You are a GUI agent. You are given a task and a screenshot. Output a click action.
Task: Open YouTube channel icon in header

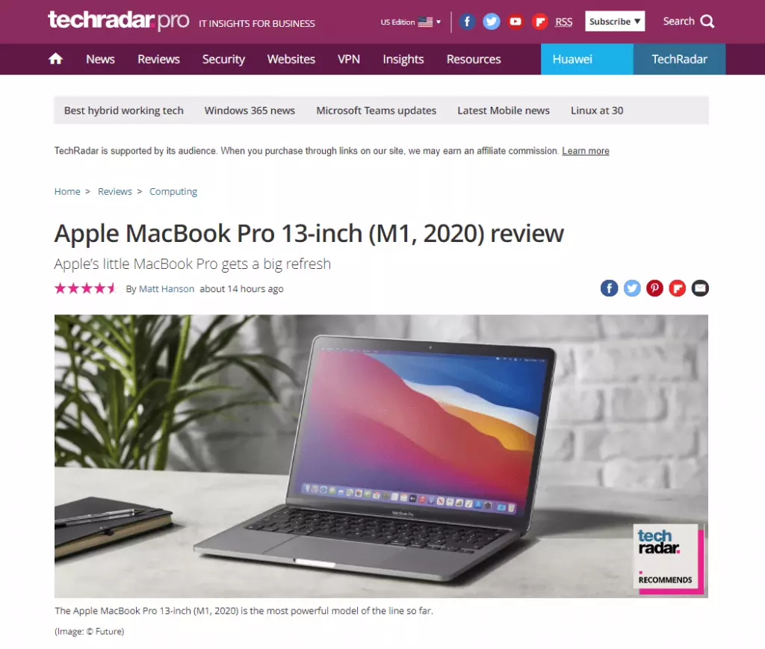pos(515,22)
